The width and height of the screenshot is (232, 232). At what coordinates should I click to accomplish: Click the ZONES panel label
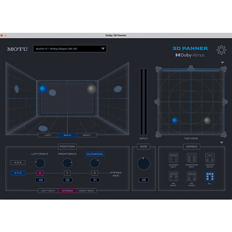(192, 146)
